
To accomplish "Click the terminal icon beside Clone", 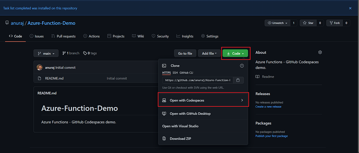I will pos(164,66).
